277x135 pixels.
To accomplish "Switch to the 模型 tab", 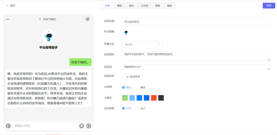I will 119,6.
